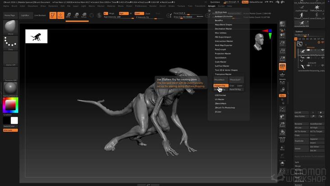Open the Stroke menu
The image size is (330, 186).
[x=171, y=6]
